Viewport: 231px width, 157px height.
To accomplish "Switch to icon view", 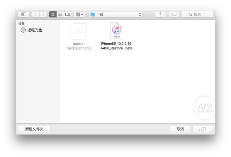I will coord(53,14).
